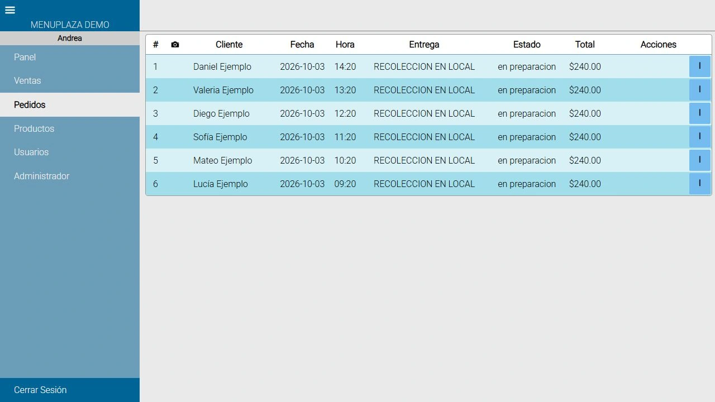The height and width of the screenshot is (402, 715).
Task: Click the # column header
Action: click(156, 45)
